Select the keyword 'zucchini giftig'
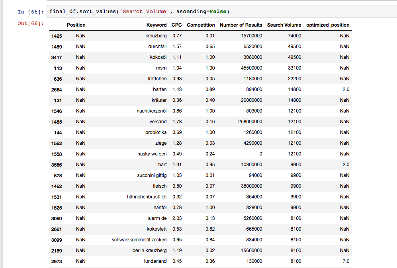This screenshot has height=268, width=397. [x=152, y=175]
